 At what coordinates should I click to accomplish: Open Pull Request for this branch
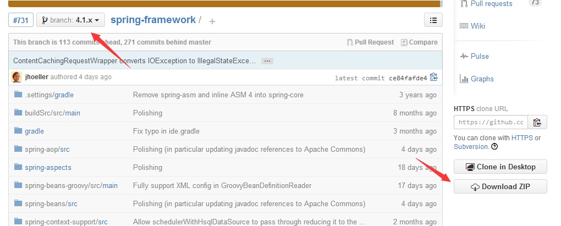pos(370,42)
